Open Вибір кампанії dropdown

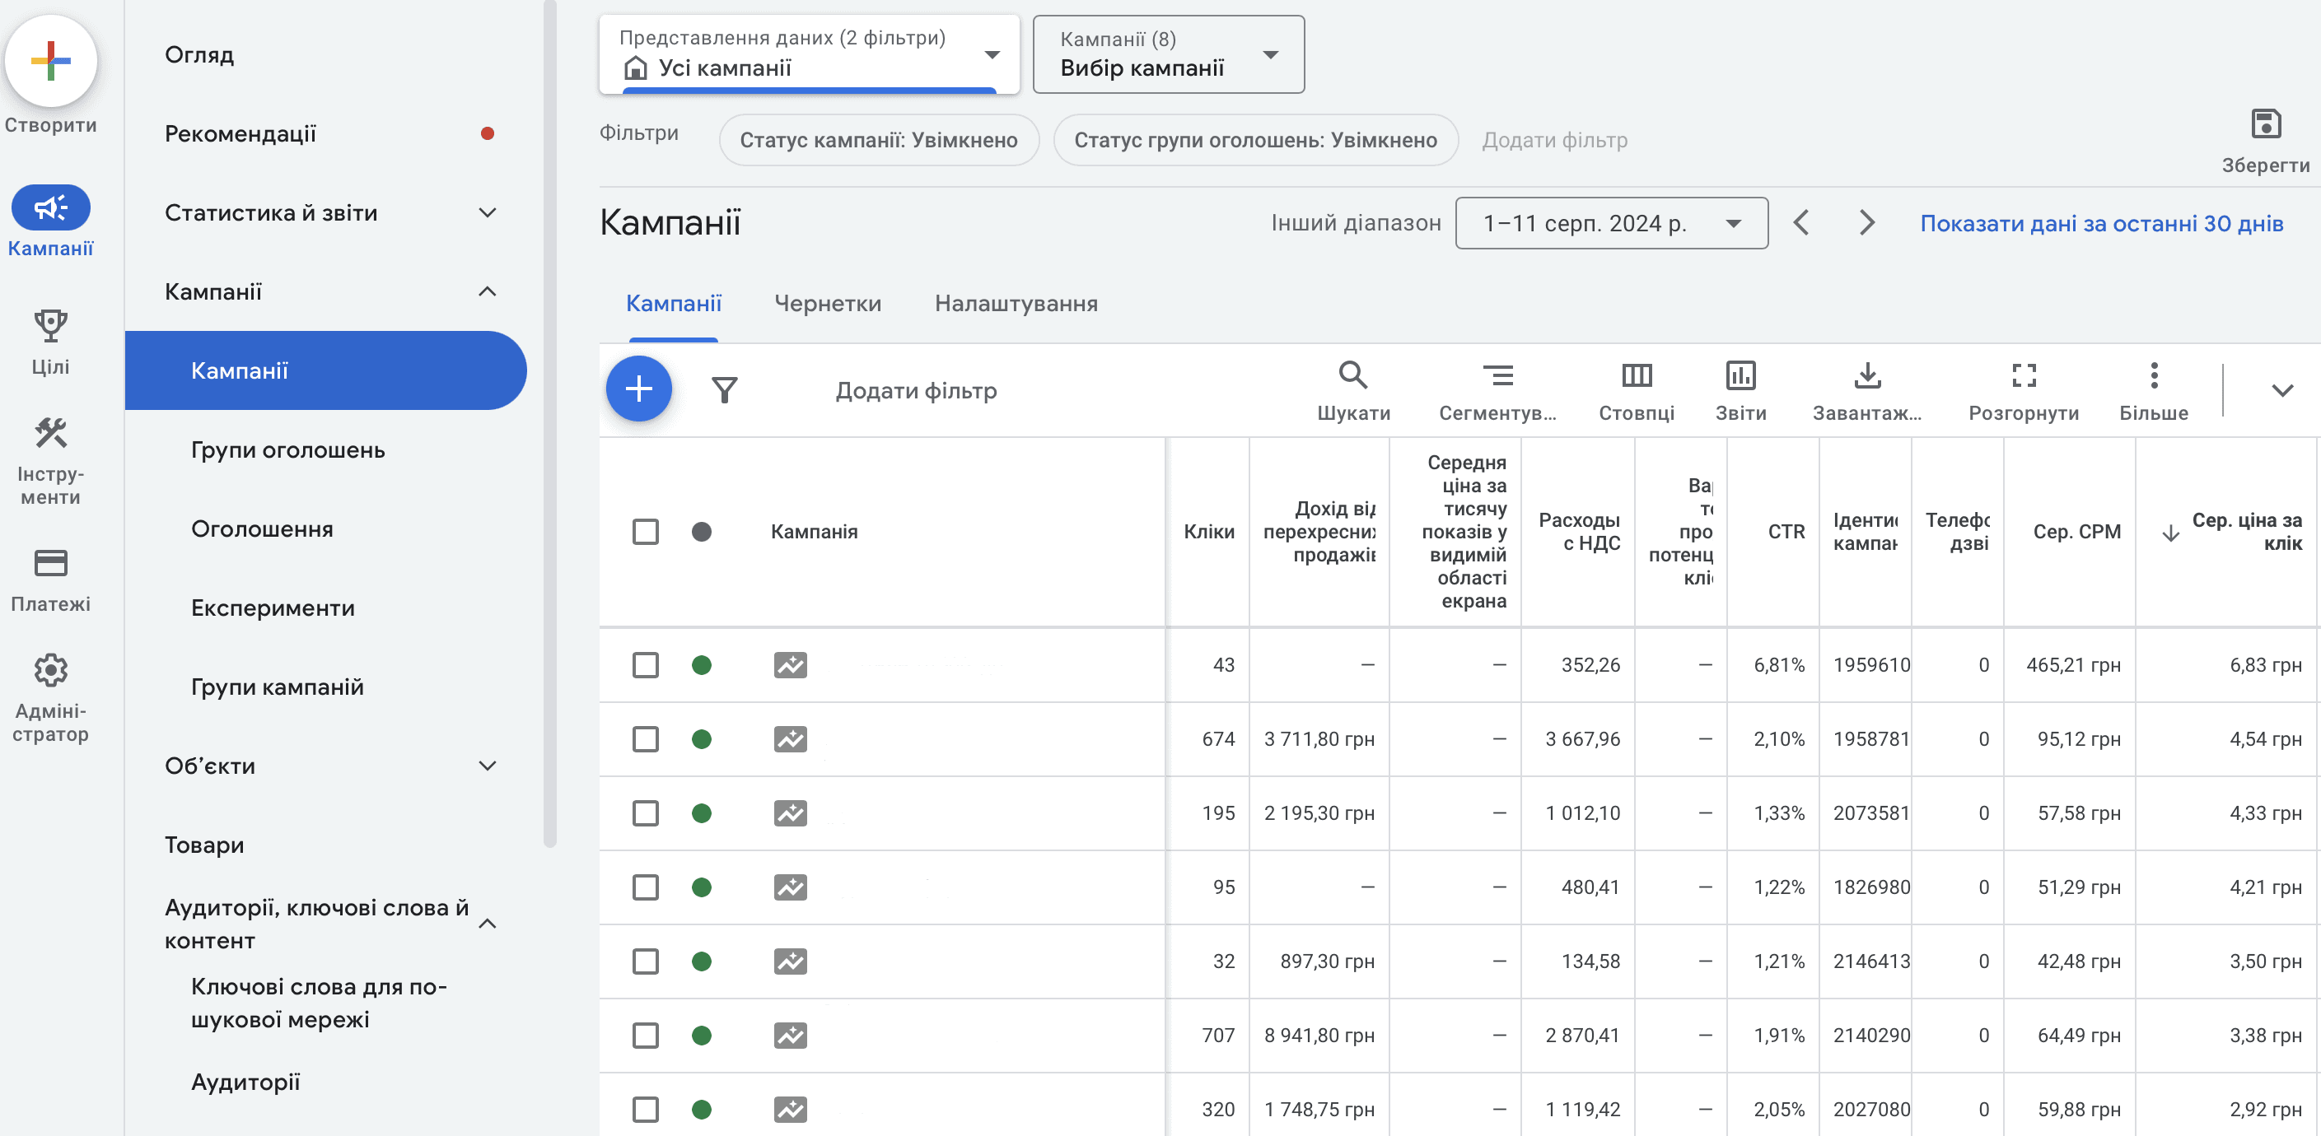click(x=1169, y=54)
